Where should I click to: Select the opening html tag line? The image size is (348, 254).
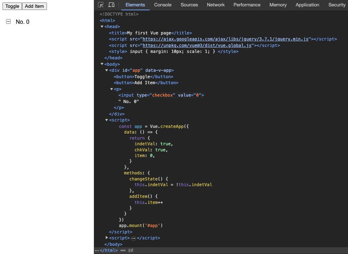click(107, 20)
